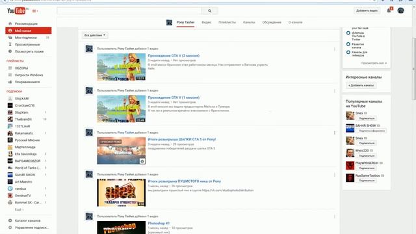Click Подписка оформлена under SAH4R SHOW
Image resolution: width=416 pixels, height=234 pixels.
point(371,131)
